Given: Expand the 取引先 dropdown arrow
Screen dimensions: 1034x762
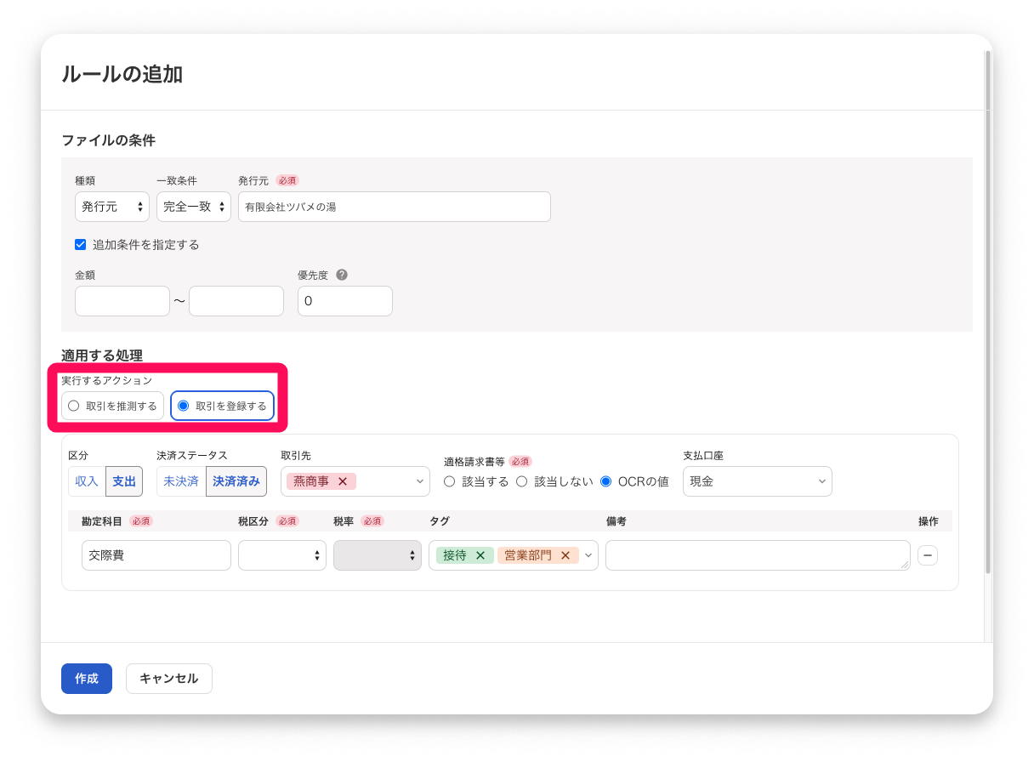Looking at the screenshot, I should (421, 481).
